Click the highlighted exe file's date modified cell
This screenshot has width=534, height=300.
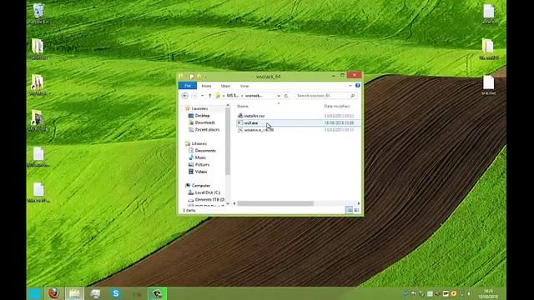coord(339,122)
